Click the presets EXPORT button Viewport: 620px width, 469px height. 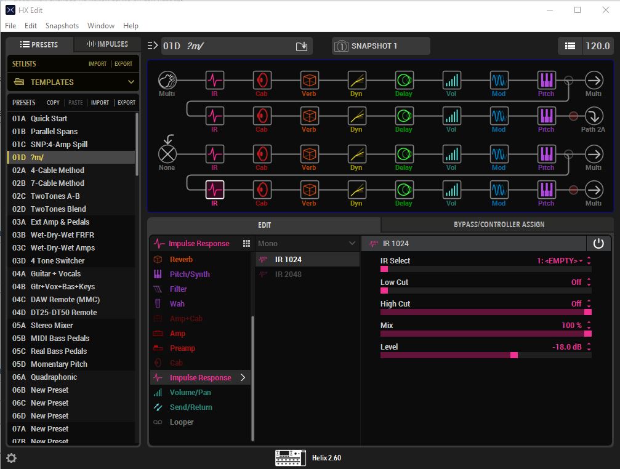[x=127, y=102]
